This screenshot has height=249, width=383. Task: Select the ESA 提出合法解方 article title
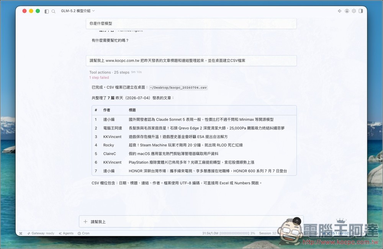click(178, 137)
